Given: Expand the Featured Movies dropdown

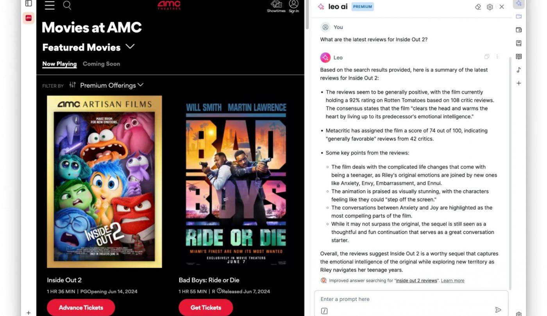Looking at the screenshot, I should 130,47.
